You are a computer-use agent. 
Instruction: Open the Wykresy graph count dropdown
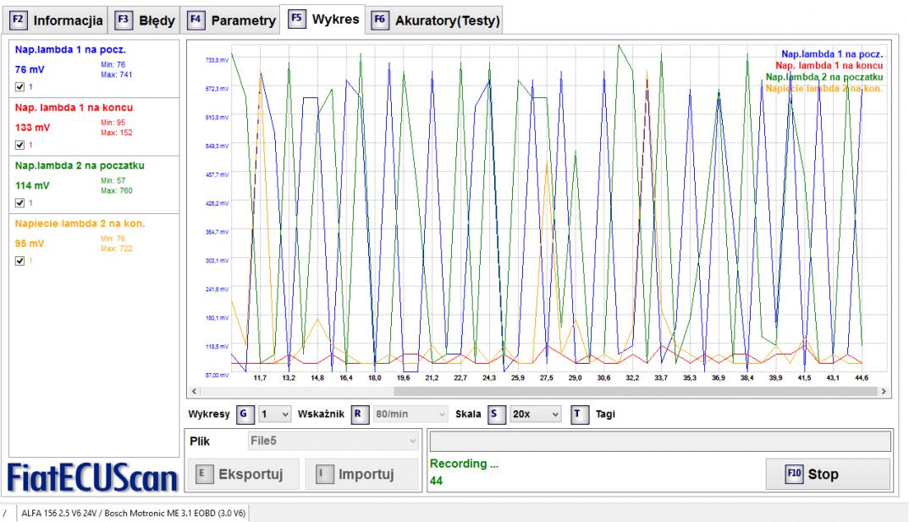[273, 415]
